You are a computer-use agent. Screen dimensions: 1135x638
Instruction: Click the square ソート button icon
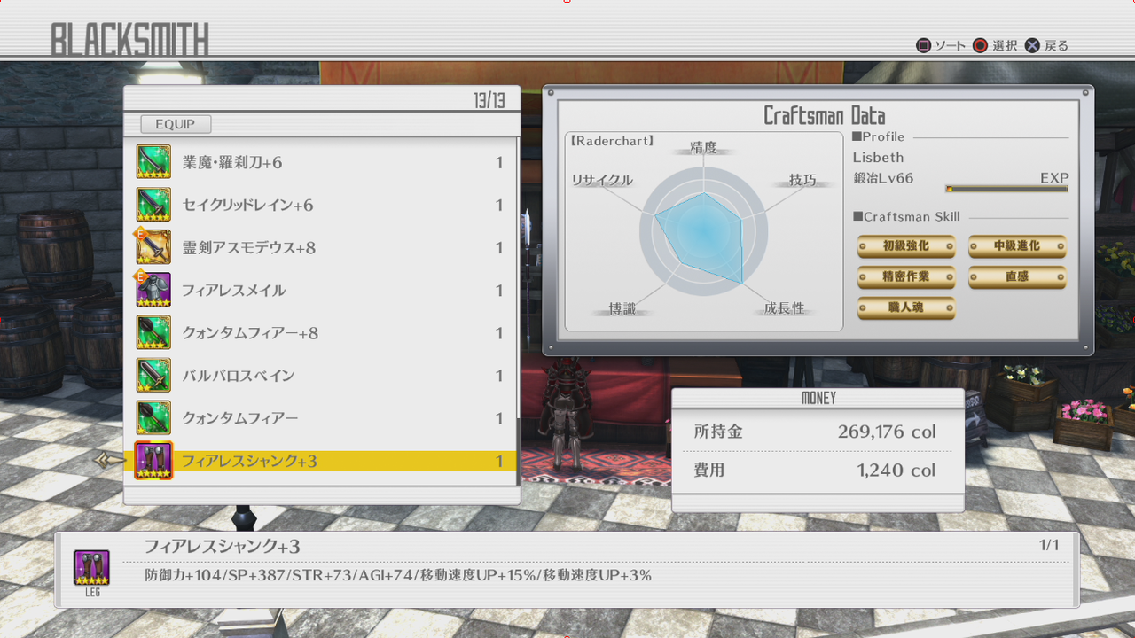tap(923, 46)
